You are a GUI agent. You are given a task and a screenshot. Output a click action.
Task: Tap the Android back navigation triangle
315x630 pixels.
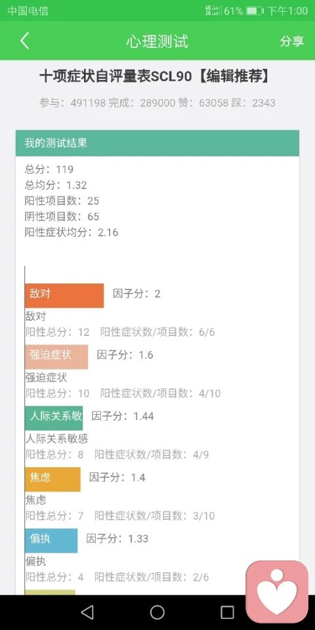pyautogui.click(x=87, y=612)
